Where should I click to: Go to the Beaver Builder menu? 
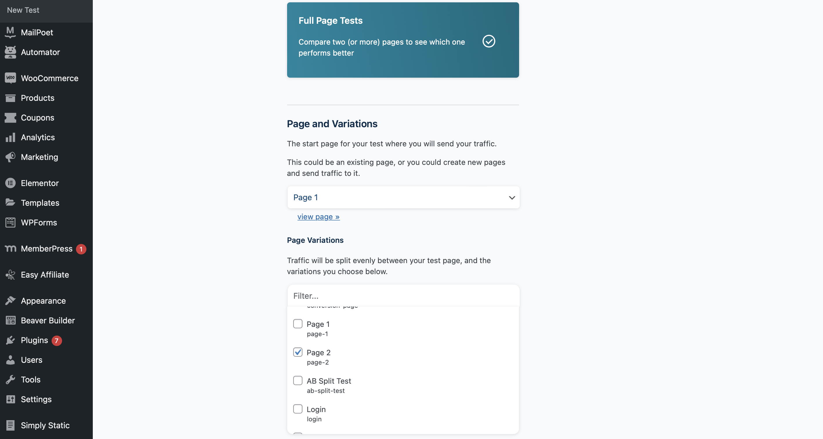[48, 320]
